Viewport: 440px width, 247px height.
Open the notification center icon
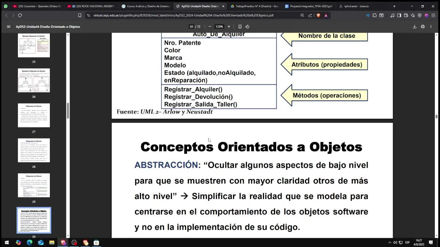[431, 243]
